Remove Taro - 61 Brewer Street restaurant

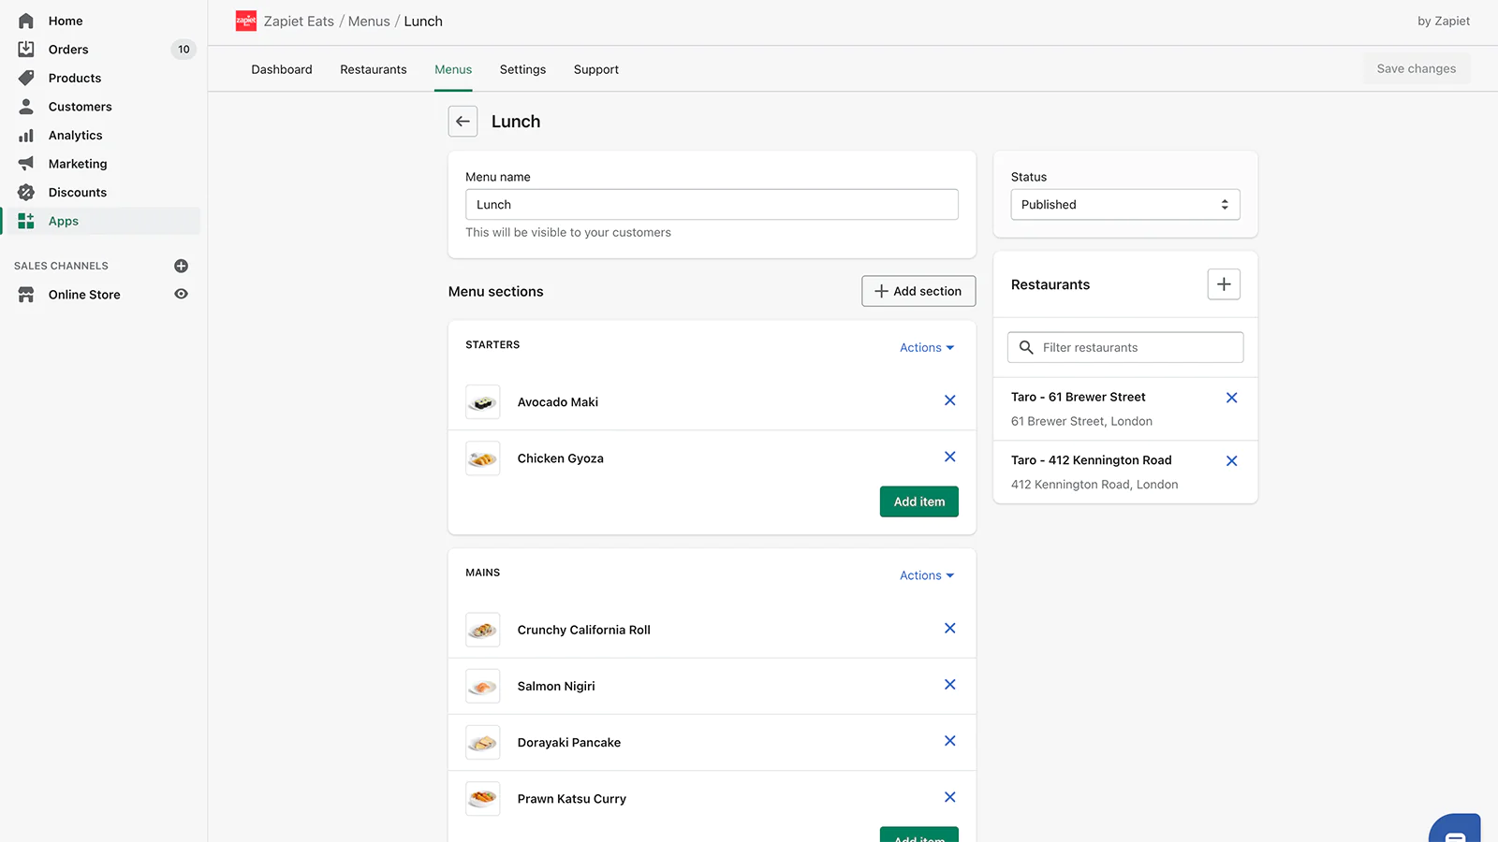pos(1231,398)
